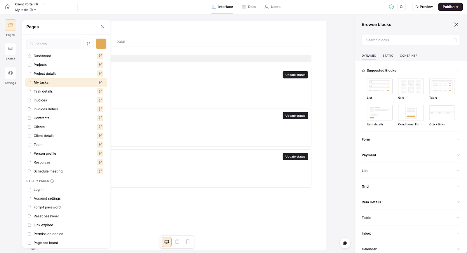Focus the Search blocks field

pyautogui.click(x=411, y=40)
